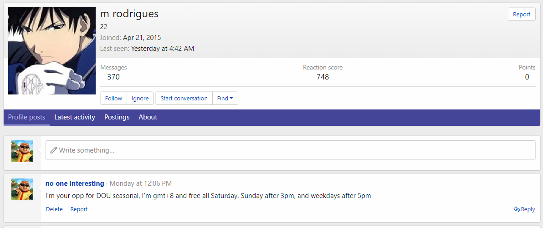This screenshot has width=543, height=228.
Task: Follow m rodrigues
Action: 113,98
